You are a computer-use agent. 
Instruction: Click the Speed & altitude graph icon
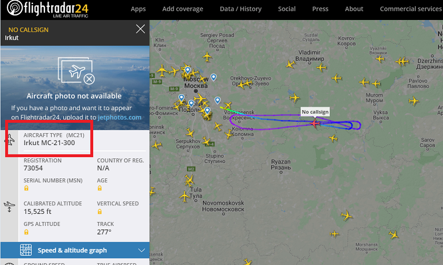point(26,250)
